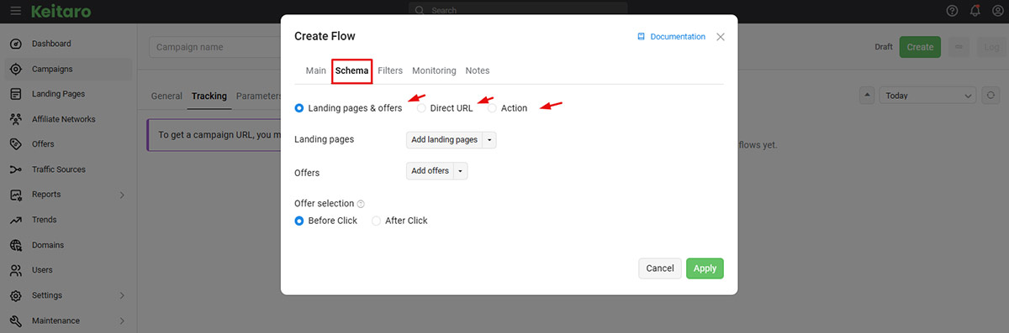
Task: Open the help question-mark icon
Action: [952, 11]
